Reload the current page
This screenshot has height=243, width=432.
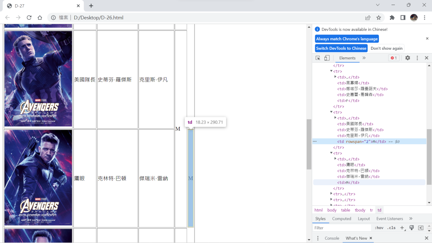(29, 18)
